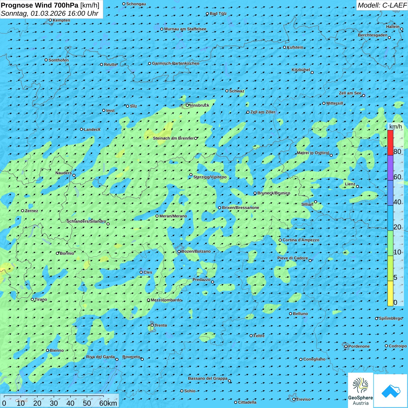
Task: Click the 'Murnau am Staffelsee' label
Action: tap(185, 29)
